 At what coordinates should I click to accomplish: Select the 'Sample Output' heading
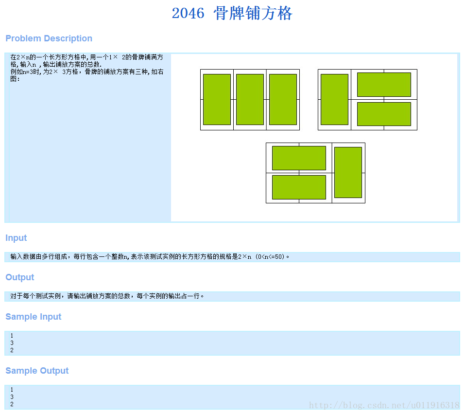[x=37, y=371]
